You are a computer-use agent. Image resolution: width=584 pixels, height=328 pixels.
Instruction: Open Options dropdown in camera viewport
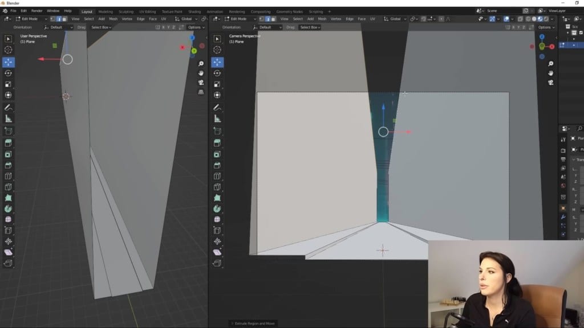coord(546,27)
